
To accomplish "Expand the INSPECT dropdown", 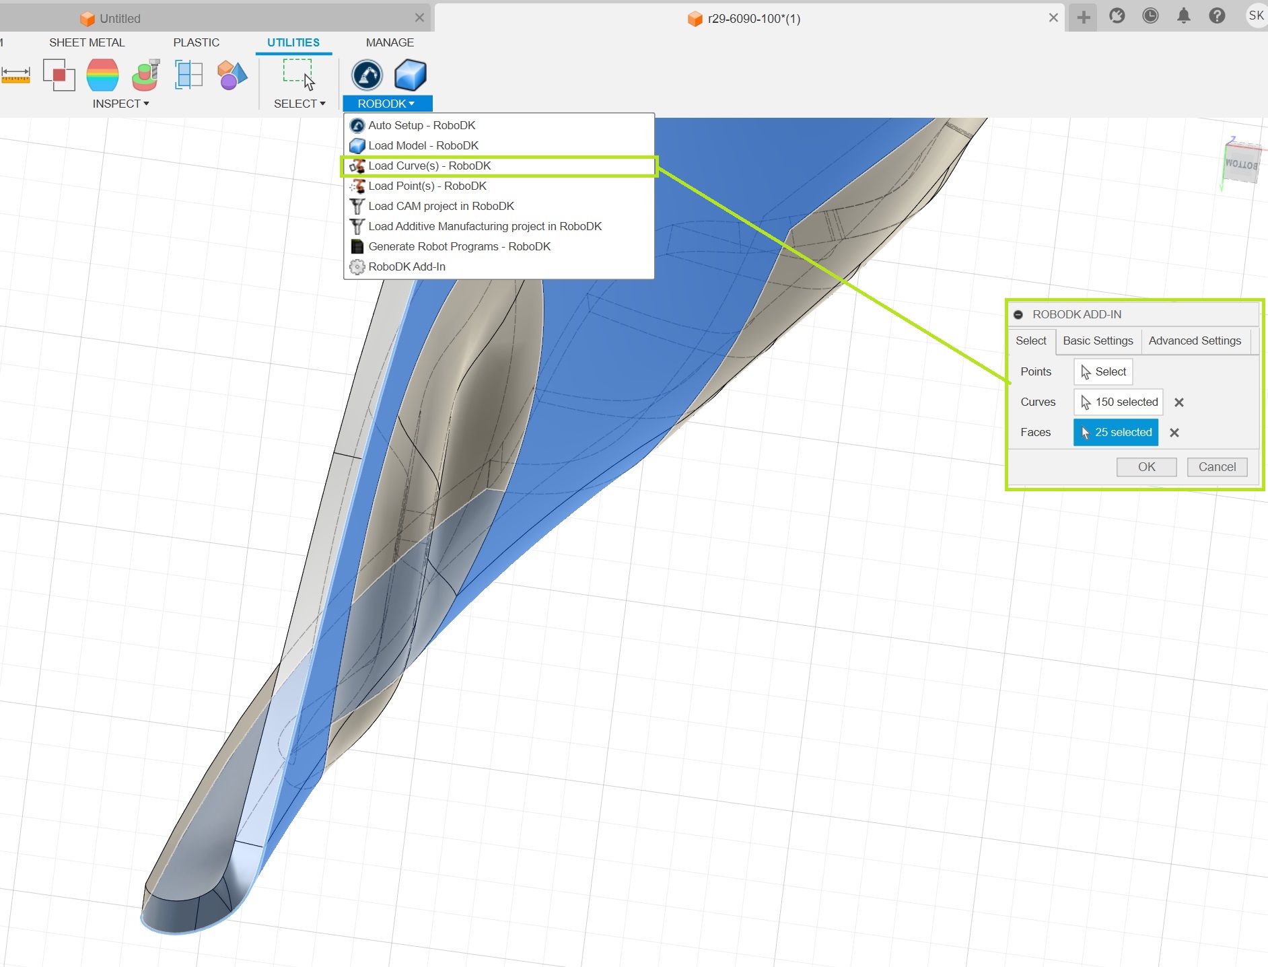I will click(120, 104).
